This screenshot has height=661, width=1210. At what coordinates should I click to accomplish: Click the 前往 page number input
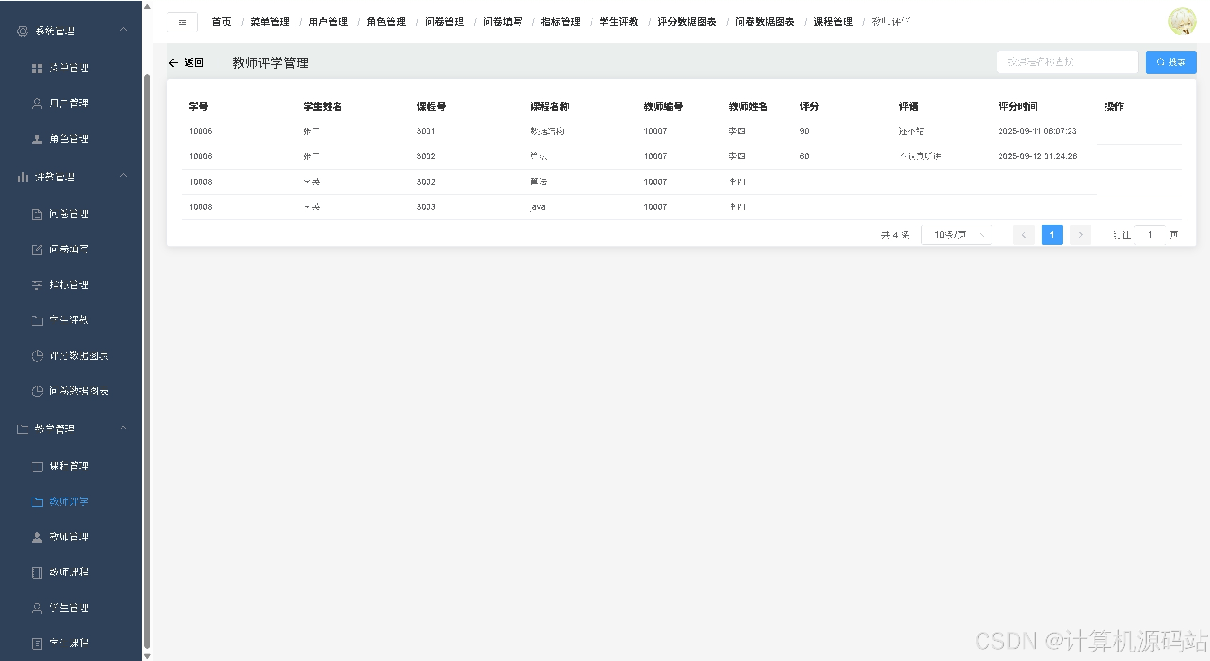[1150, 235]
